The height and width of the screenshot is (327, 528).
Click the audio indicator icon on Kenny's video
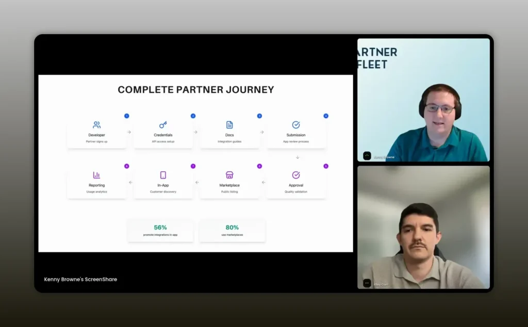[x=367, y=156]
